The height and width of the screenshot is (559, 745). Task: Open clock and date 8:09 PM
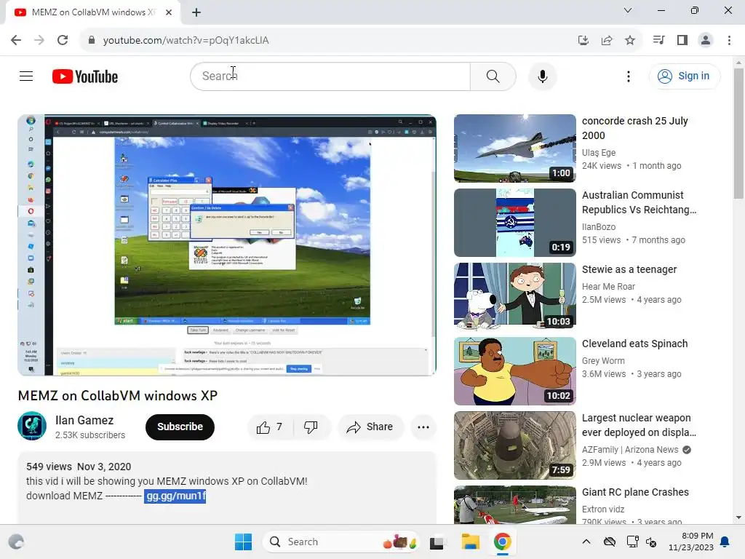pos(691,542)
